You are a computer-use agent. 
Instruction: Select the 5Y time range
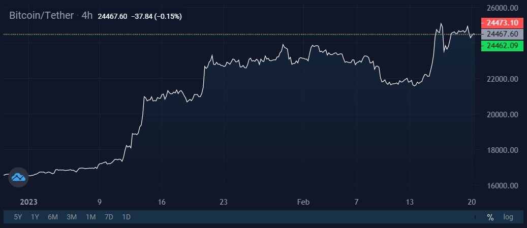[18, 217]
